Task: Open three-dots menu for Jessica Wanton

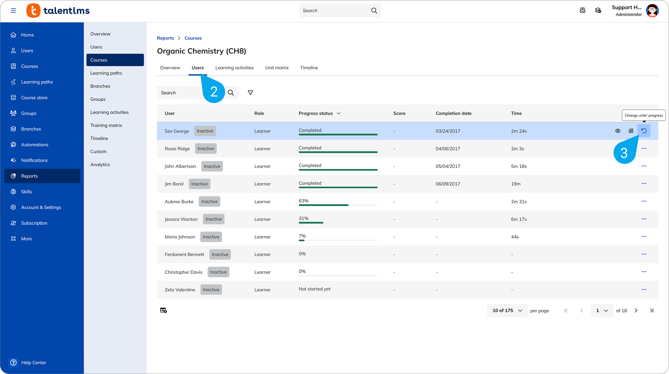Action: 644,219
